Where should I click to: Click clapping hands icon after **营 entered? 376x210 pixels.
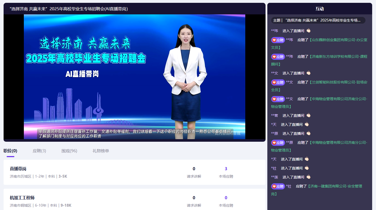pos(308,115)
